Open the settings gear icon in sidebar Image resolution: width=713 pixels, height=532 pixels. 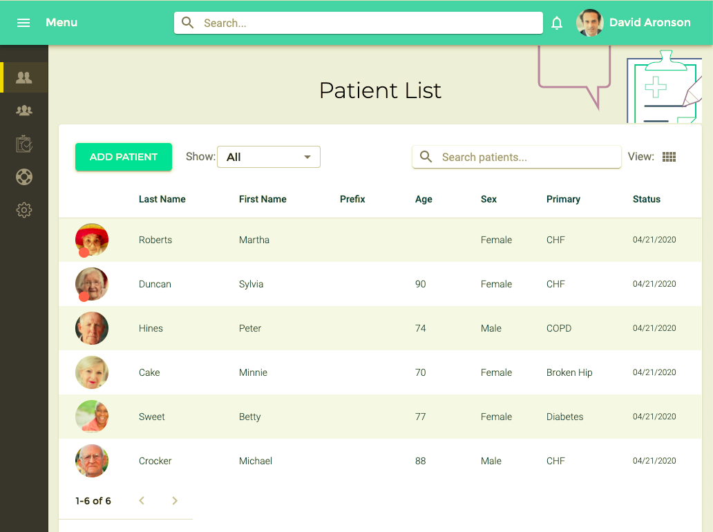24,210
